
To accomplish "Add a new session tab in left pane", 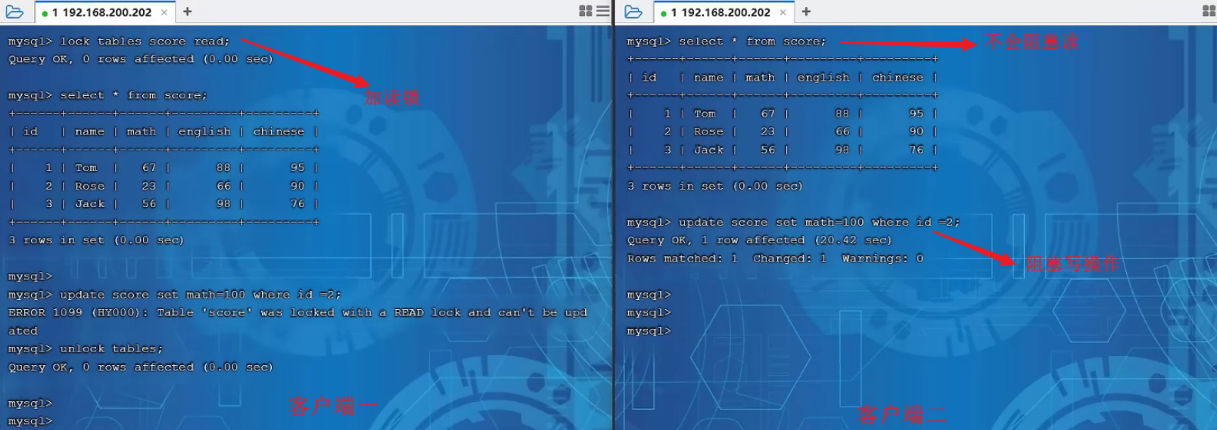I will click(188, 11).
